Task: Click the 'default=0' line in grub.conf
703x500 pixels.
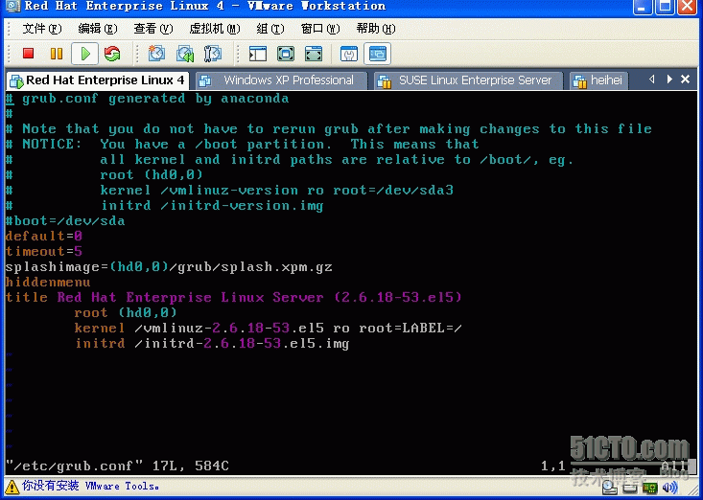Action: coord(43,236)
